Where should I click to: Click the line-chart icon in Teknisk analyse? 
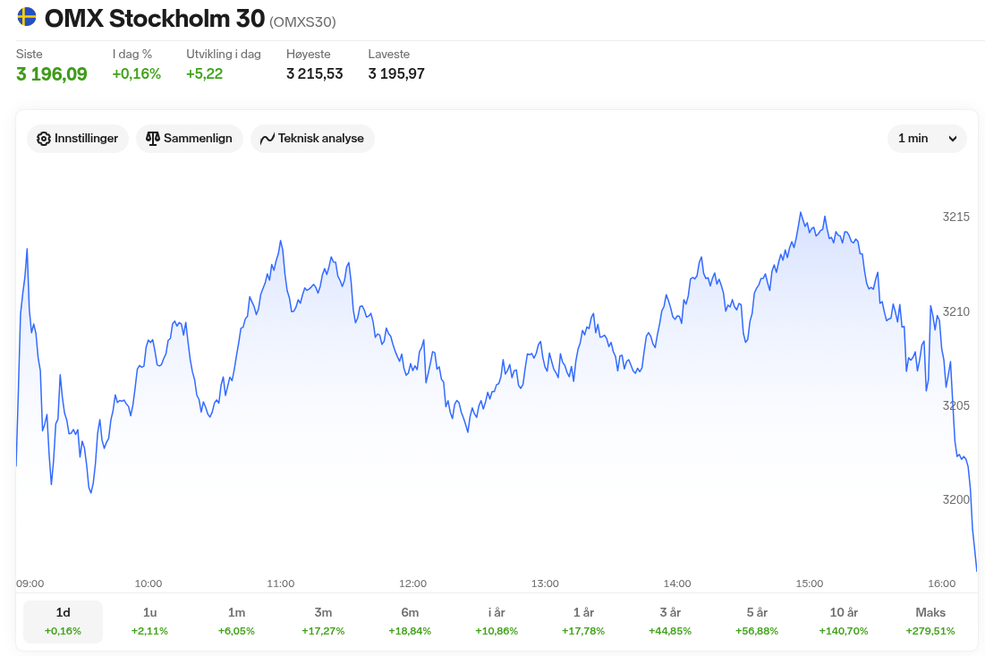[x=267, y=139]
